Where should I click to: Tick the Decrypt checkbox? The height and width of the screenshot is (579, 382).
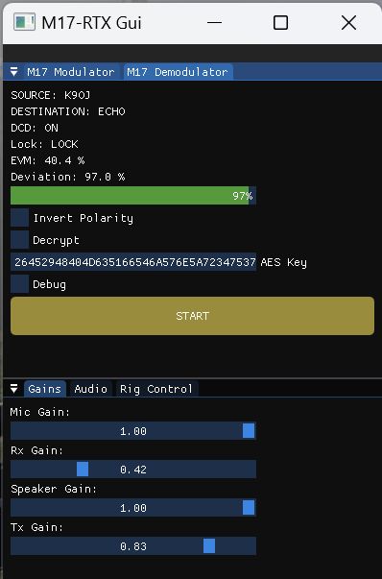(19, 240)
